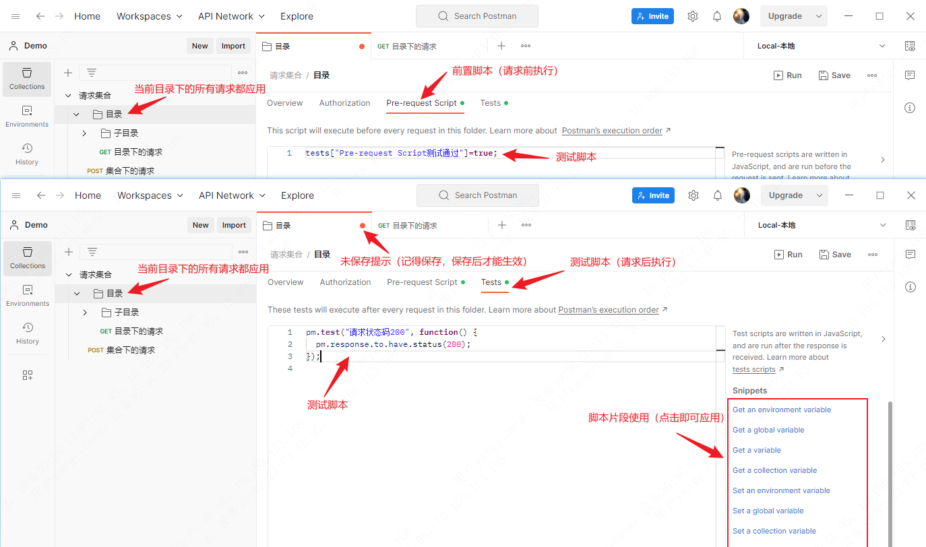Open the Workspaces dropdown in the upper window
926x547 pixels.
[x=149, y=16]
